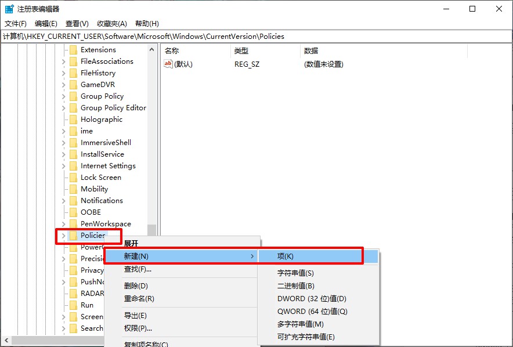The height and width of the screenshot is (347, 513).
Task: Expand the Group Policy key
Action: point(63,96)
